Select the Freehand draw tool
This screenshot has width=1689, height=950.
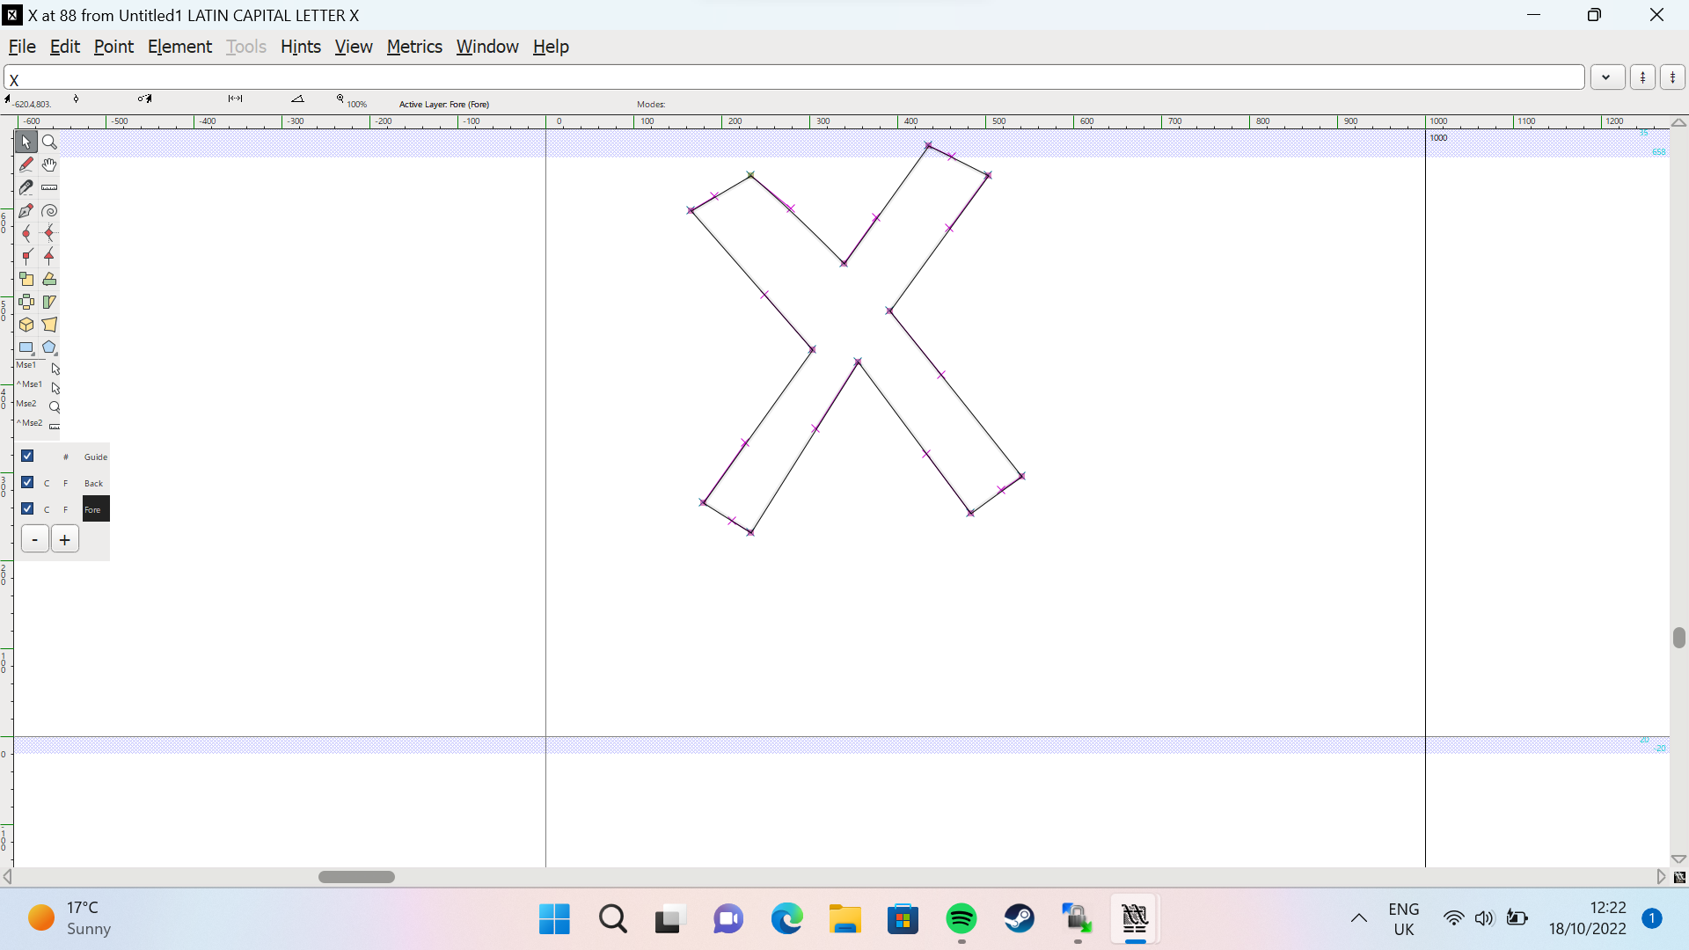(x=26, y=164)
